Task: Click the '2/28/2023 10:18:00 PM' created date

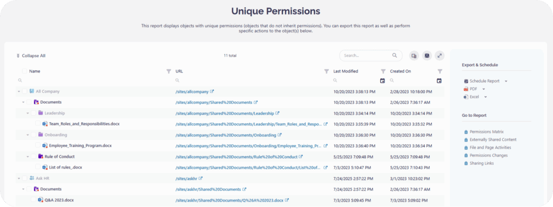Action: [411, 91]
